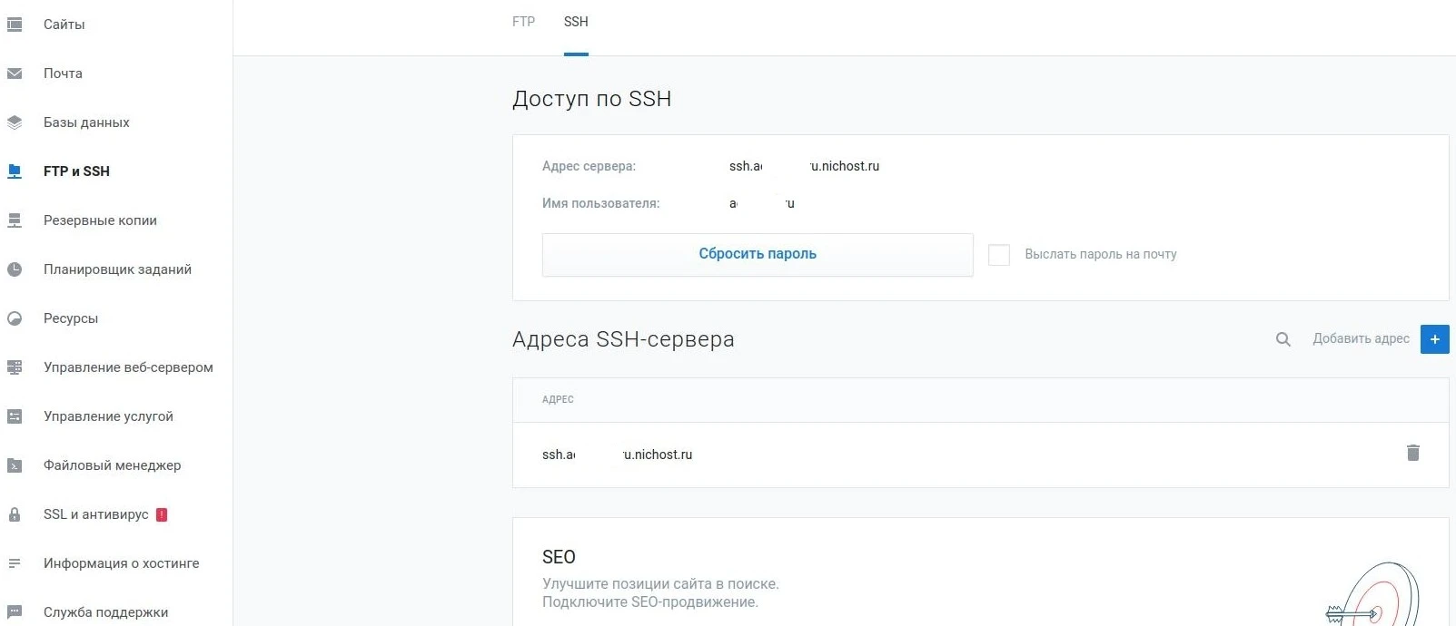Open SSL и антивирус section
Viewport: 1456px width, 626px height.
tap(95, 514)
